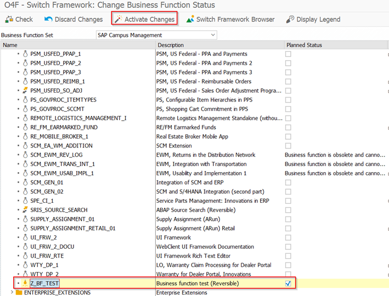Click the SRIS_SOURCE_SEARCH function icon

tap(25, 210)
